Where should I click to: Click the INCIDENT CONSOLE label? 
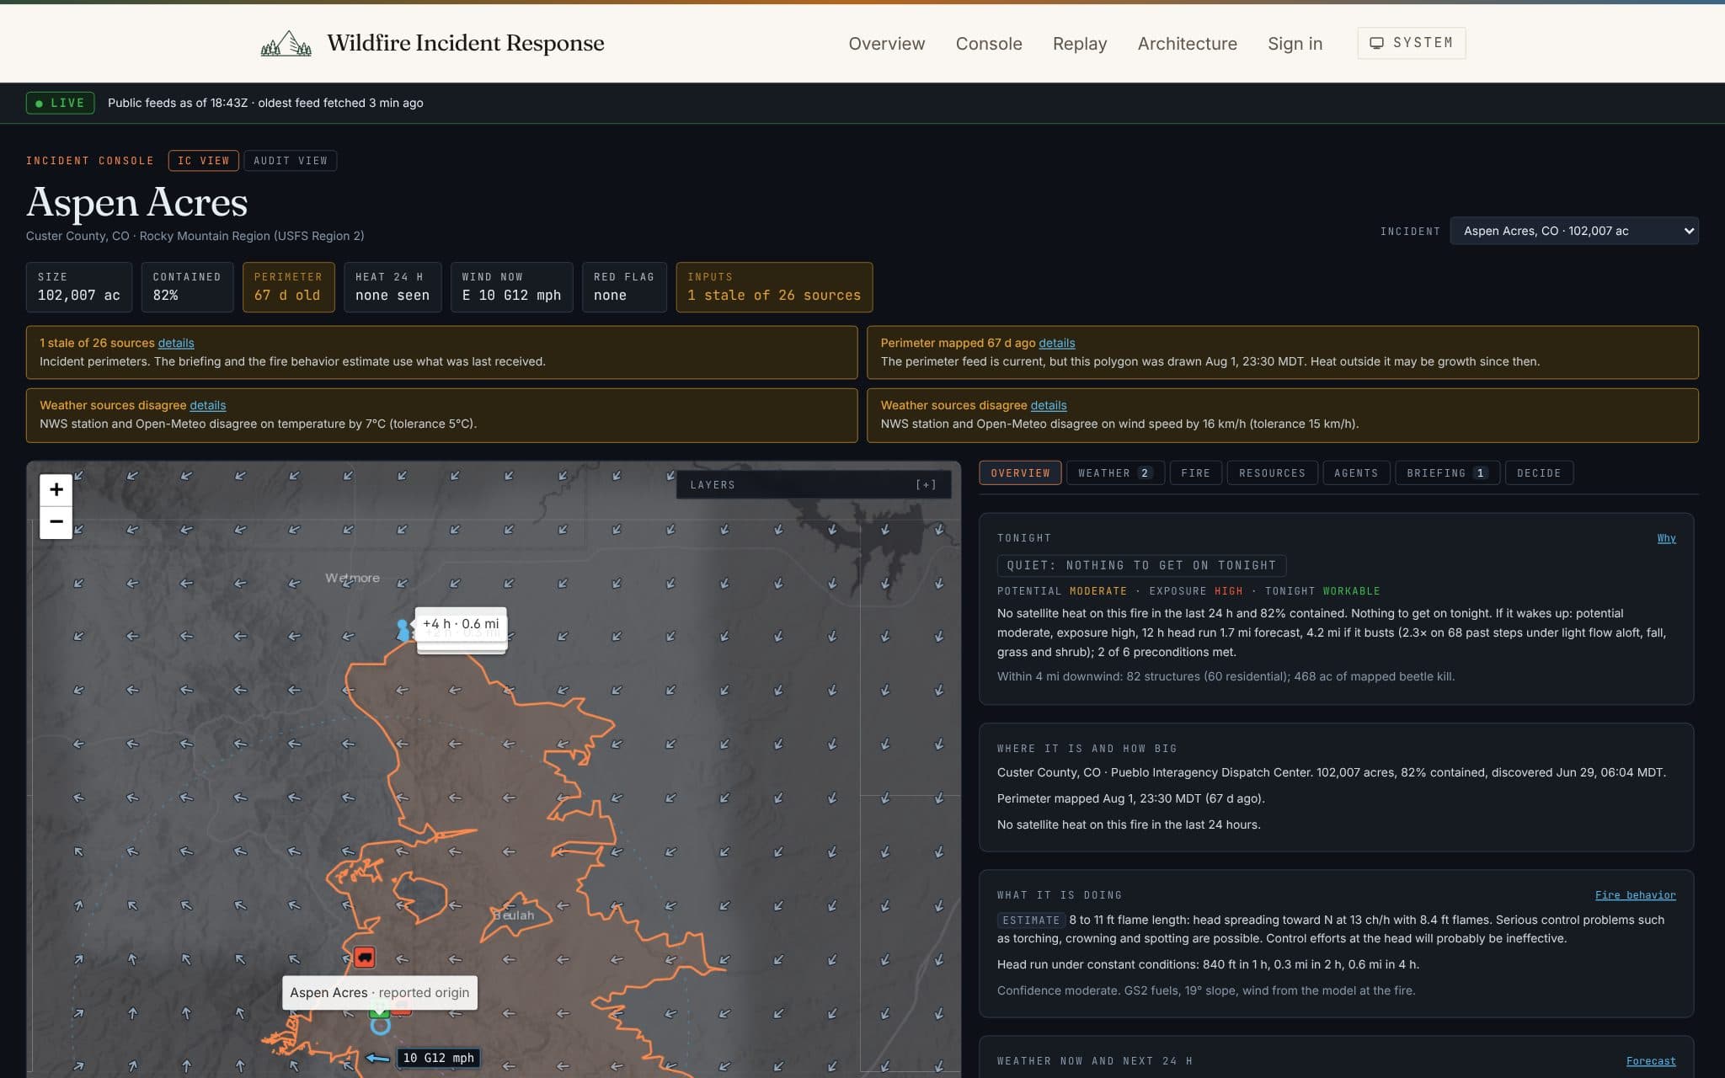90,161
